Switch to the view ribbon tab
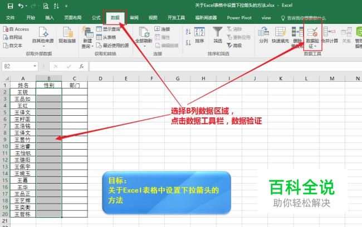The image size is (362, 227). (x=266, y=18)
